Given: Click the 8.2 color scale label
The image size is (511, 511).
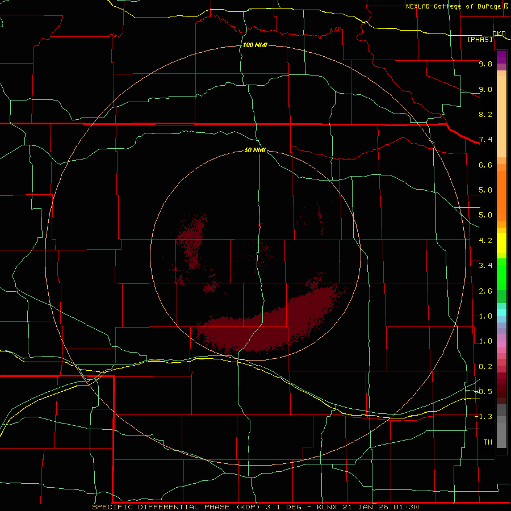Looking at the screenshot, I should 485,114.
